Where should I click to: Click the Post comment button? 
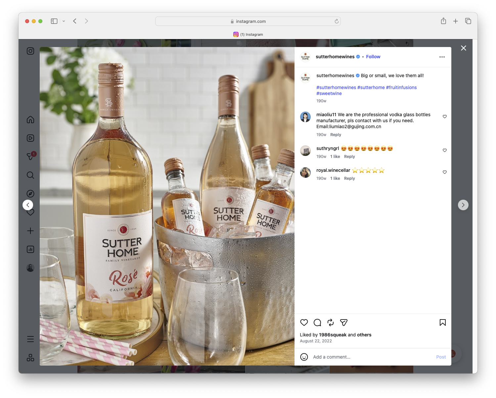pos(441,357)
